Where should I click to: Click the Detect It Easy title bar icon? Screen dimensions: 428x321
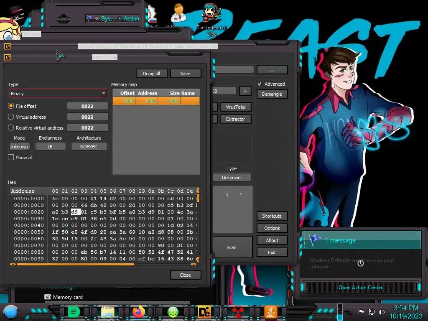tap(8, 46)
